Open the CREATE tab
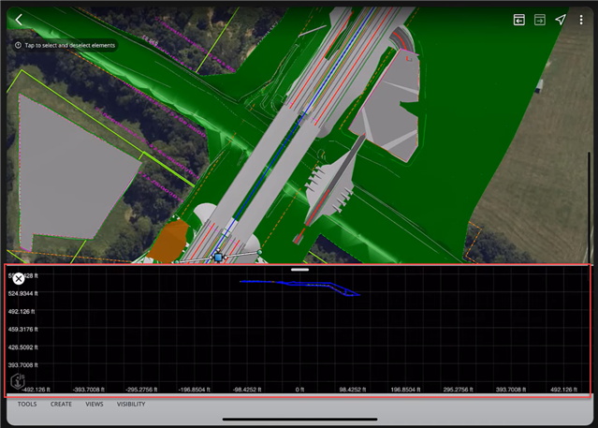The image size is (598, 428). click(x=61, y=405)
